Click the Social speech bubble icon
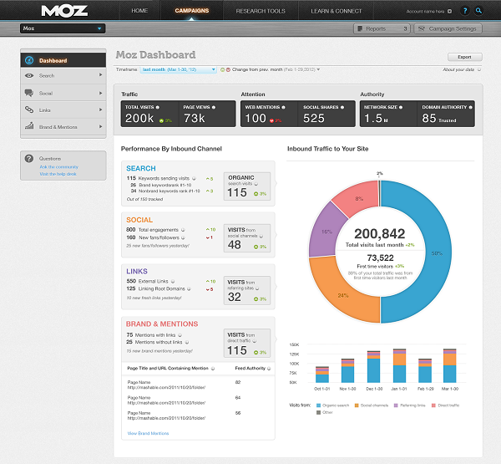Viewport: 501px width, 464px height. pos(29,93)
